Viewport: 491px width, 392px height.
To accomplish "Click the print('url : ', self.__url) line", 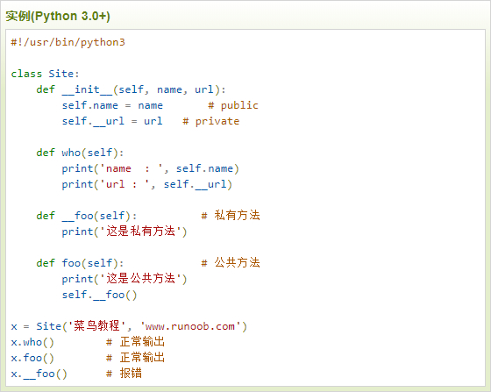I will (x=147, y=184).
